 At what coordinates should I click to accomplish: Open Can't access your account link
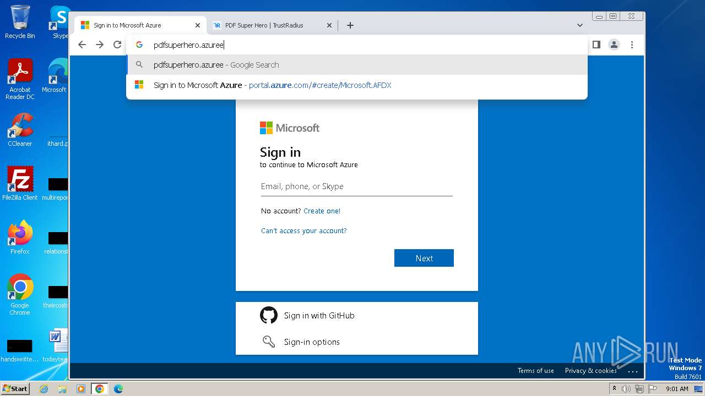coord(304,231)
